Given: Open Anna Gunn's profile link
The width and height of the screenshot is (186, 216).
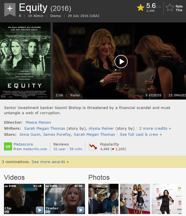Looking at the screenshot, I should [x=30, y=134].
